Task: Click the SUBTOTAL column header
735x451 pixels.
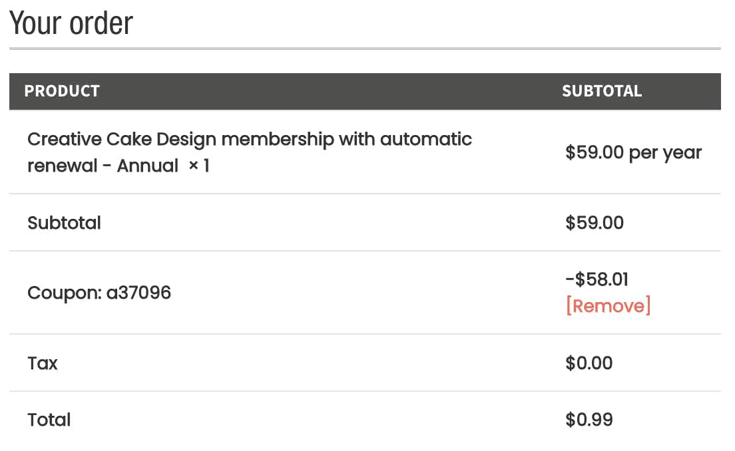Action: (601, 91)
